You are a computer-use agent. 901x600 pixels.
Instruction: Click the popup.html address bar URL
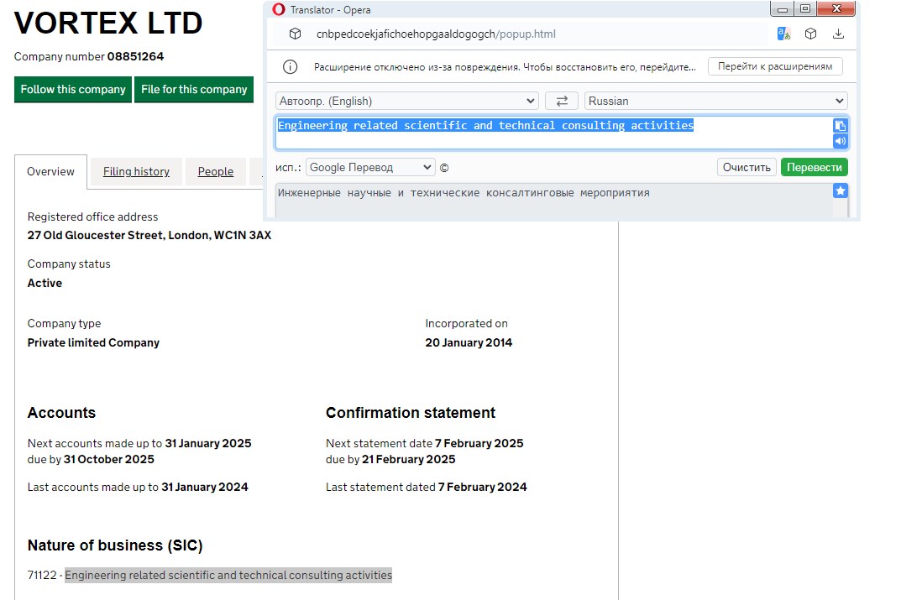coord(436,34)
